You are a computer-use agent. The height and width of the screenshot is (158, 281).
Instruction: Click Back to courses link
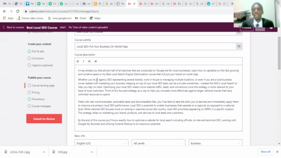15,27
